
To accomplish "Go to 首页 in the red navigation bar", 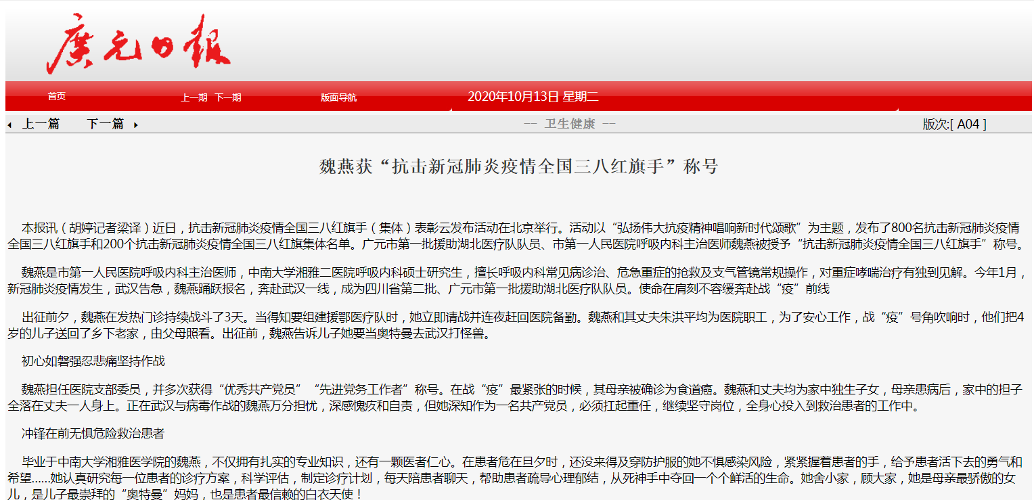I will pos(57,97).
